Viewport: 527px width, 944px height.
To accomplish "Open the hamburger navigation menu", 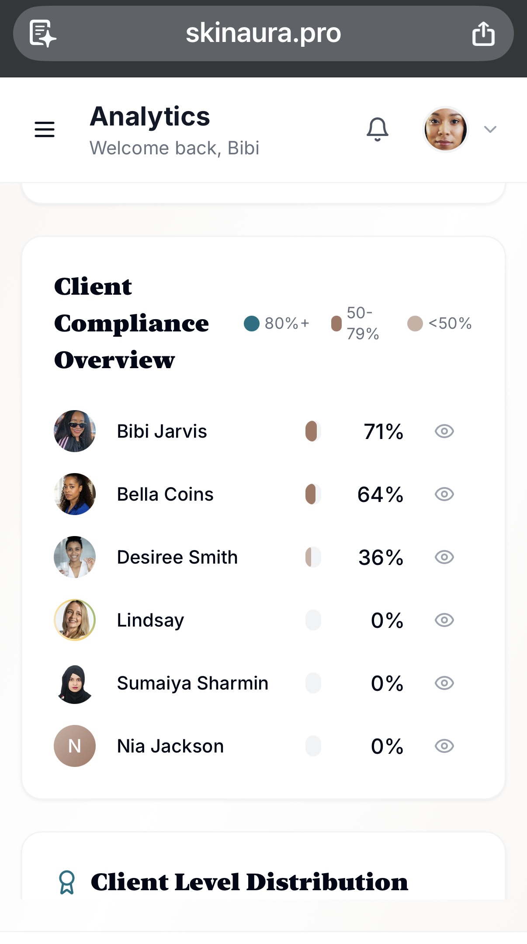I will [x=45, y=129].
